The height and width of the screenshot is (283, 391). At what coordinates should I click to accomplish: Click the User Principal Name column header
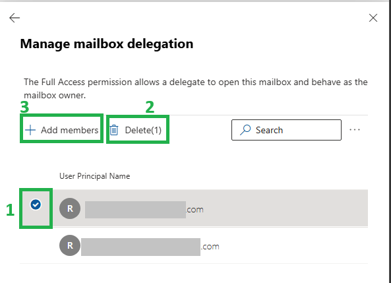(94, 176)
